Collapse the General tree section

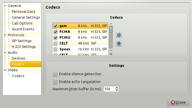5,6
